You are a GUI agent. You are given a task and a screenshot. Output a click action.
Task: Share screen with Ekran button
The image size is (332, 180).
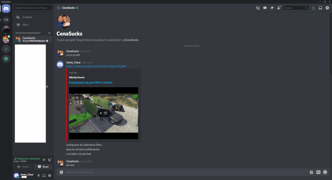click(43, 167)
